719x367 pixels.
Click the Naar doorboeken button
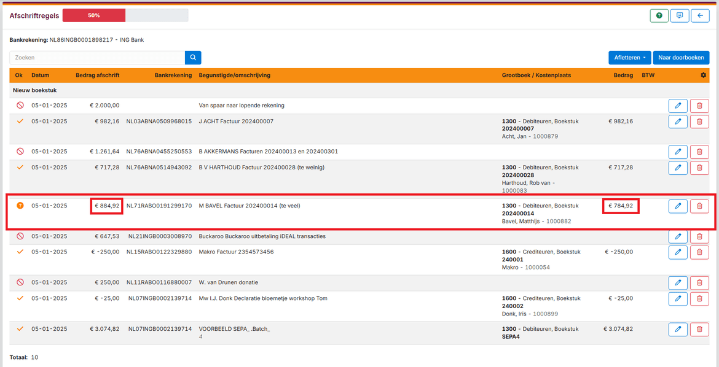point(681,58)
